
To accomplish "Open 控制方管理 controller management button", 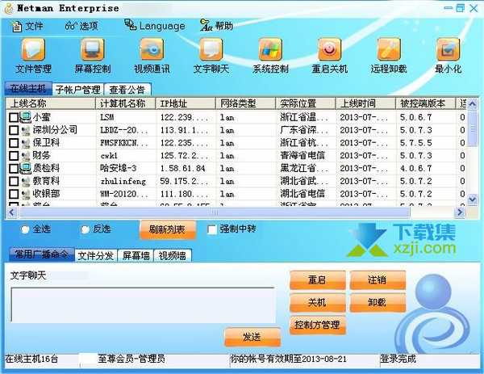I will pyautogui.click(x=317, y=325).
